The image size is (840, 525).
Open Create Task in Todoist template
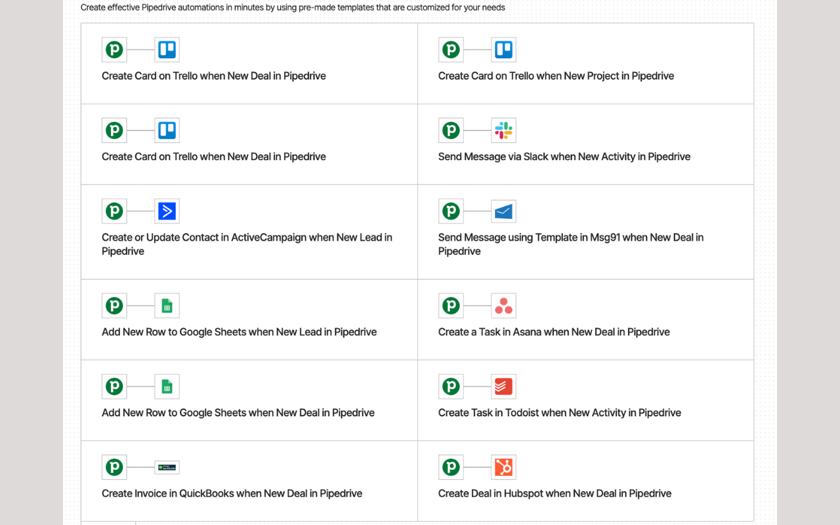585,400
